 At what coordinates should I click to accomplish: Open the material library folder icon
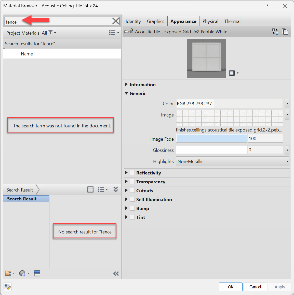8,273
